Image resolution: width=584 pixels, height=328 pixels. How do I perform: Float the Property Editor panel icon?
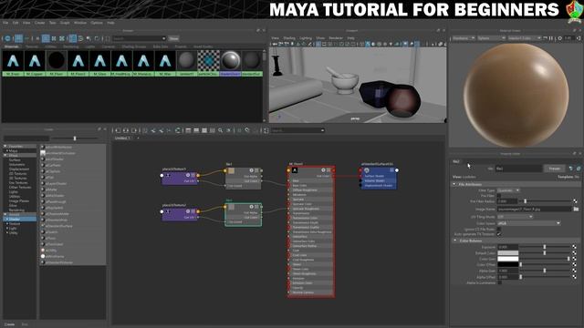[574, 153]
